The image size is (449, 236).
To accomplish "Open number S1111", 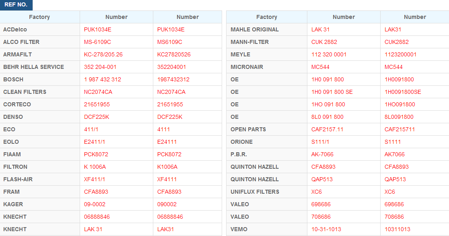I will [393, 142].
